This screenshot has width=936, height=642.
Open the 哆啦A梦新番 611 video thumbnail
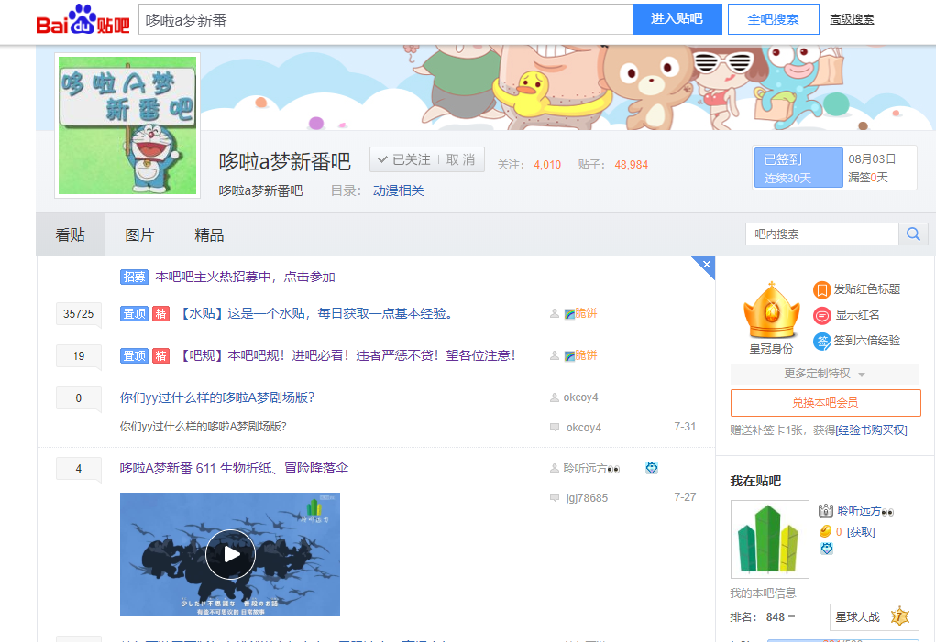230,554
